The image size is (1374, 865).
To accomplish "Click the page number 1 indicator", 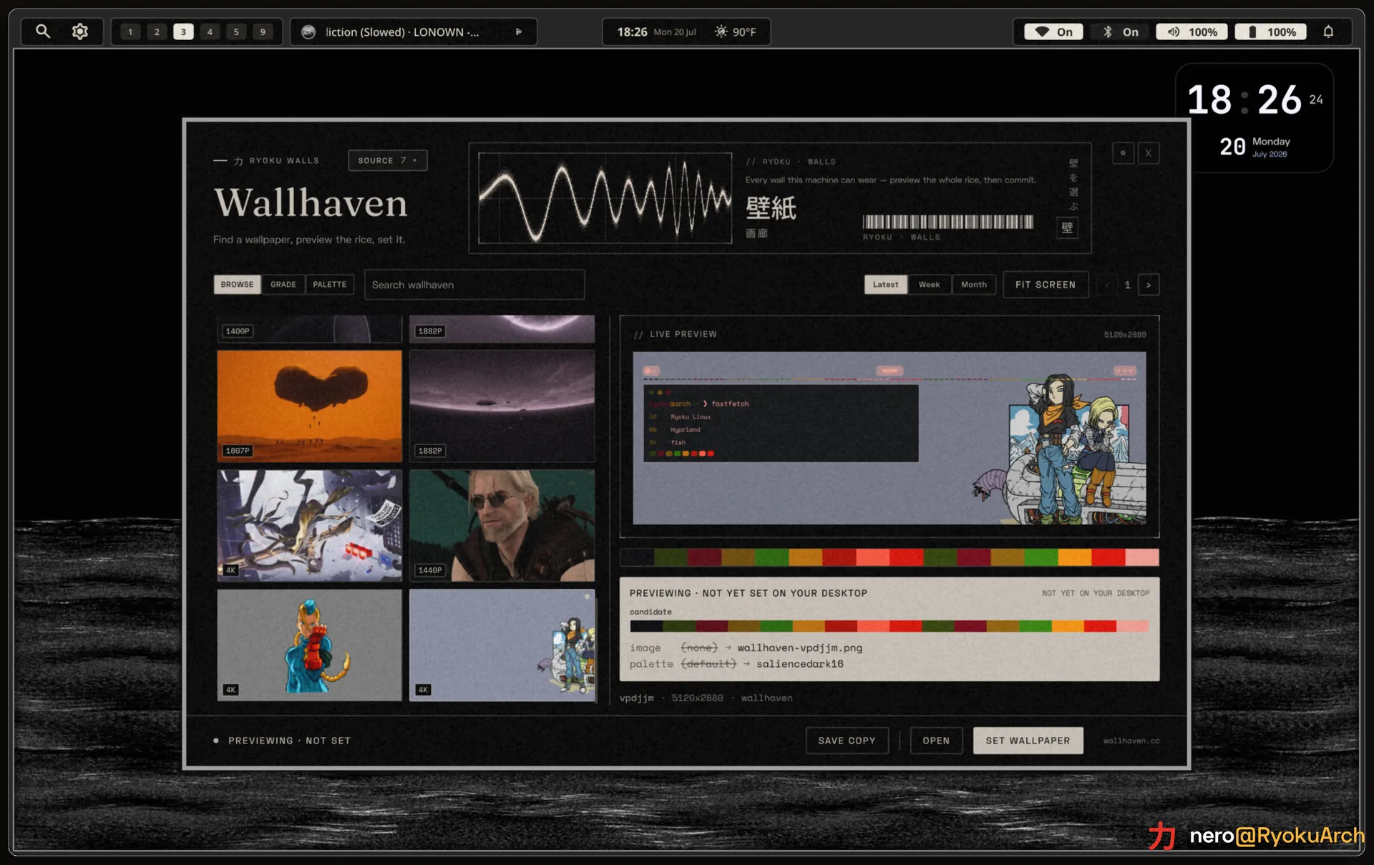I will [1127, 285].
